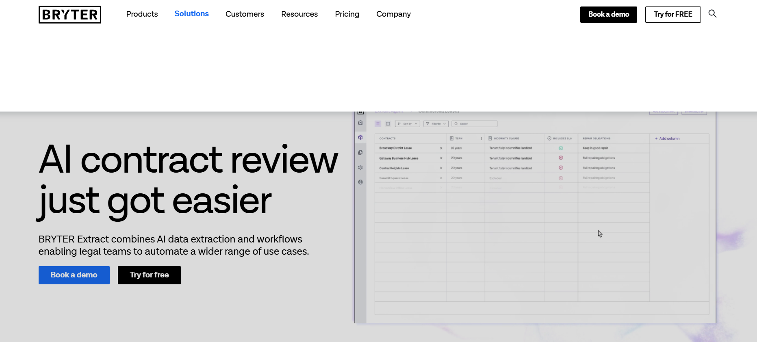
Task: Open the Products menu
Action: (x=142, y=14)
